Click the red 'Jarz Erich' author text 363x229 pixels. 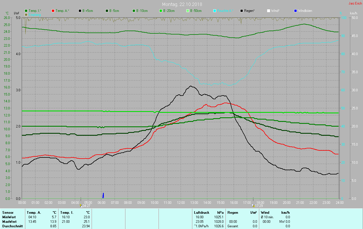(355, 3)
